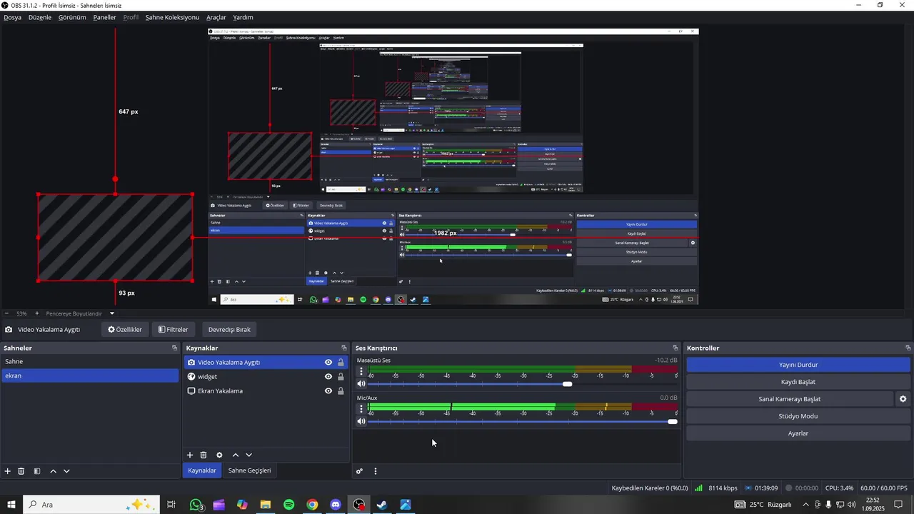Click Filtreler button for selected source
914x514 pixels.
pos(173,330)
